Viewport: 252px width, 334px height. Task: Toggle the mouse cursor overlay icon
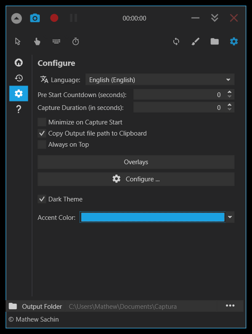click(x=18, y=41)
